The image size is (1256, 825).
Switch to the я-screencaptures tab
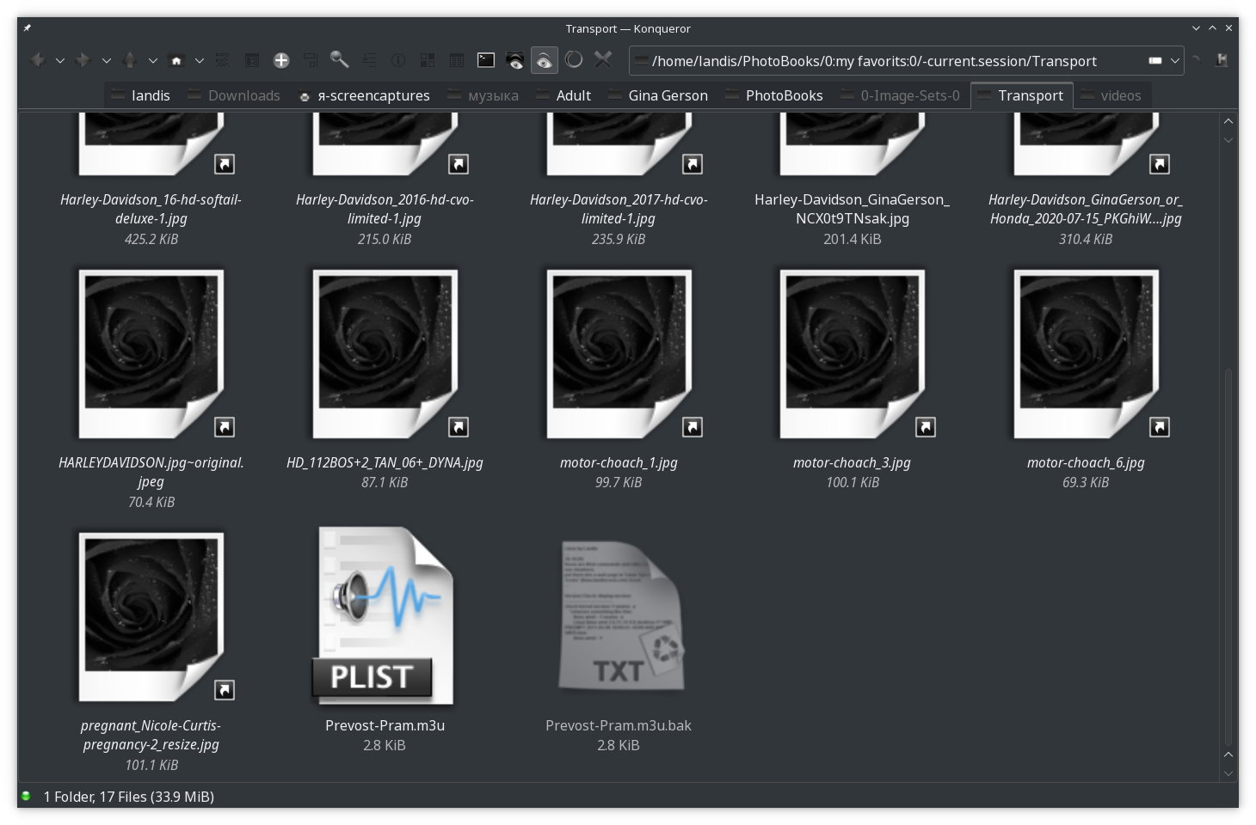pos(364,95)
